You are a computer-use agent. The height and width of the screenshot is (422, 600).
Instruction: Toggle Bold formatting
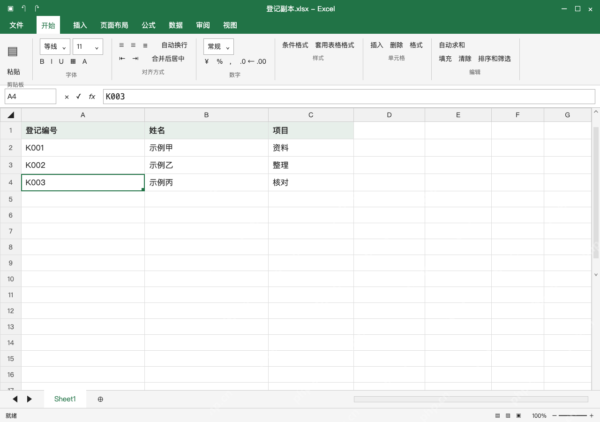(42, 61)
